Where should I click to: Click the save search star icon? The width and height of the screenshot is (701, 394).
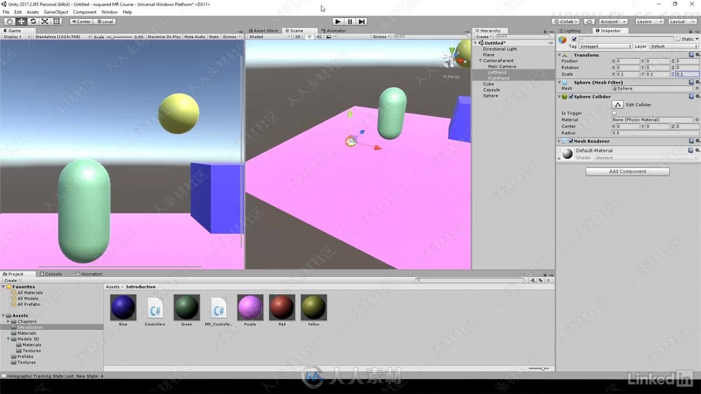point(548,280)
